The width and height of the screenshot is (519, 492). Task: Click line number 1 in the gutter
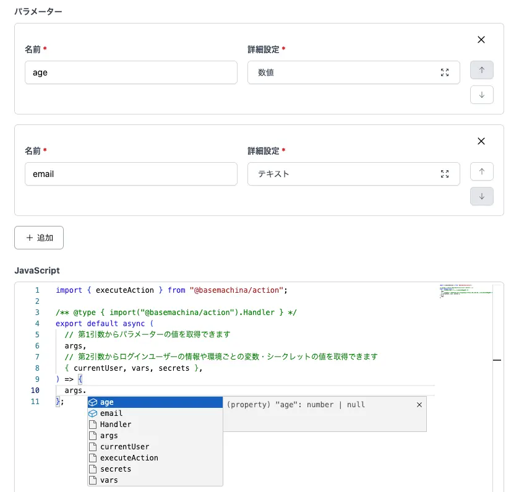click(37, 290)
